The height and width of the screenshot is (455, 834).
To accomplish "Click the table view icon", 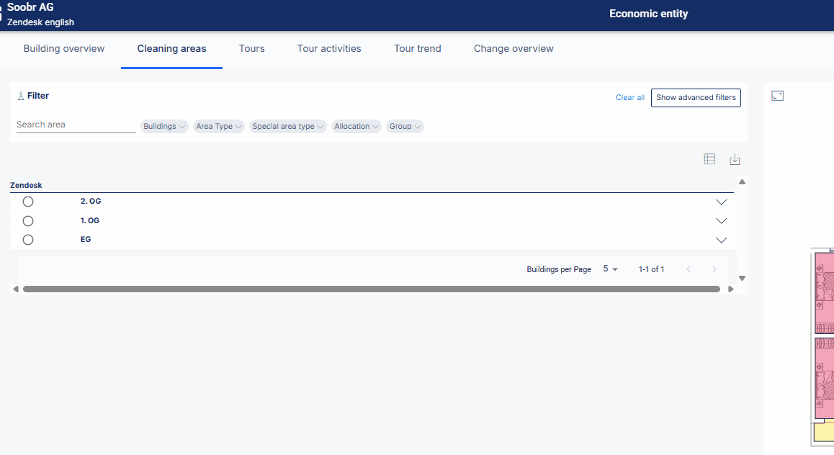I will [709, 159].
